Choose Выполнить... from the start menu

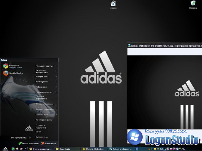42,137
